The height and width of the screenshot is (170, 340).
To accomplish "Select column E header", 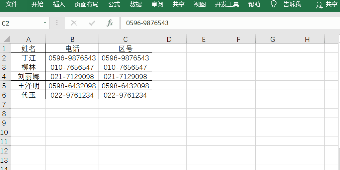I will 204,39.
